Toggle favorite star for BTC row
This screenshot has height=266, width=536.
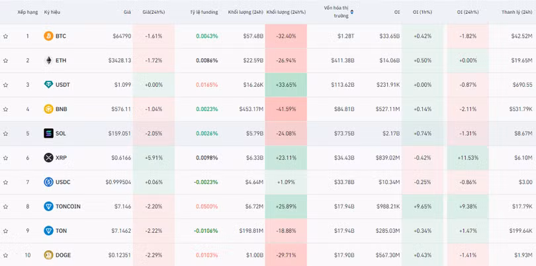(5, 36)
